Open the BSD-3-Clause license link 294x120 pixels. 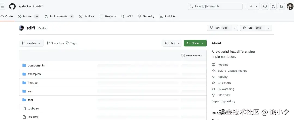232,71
